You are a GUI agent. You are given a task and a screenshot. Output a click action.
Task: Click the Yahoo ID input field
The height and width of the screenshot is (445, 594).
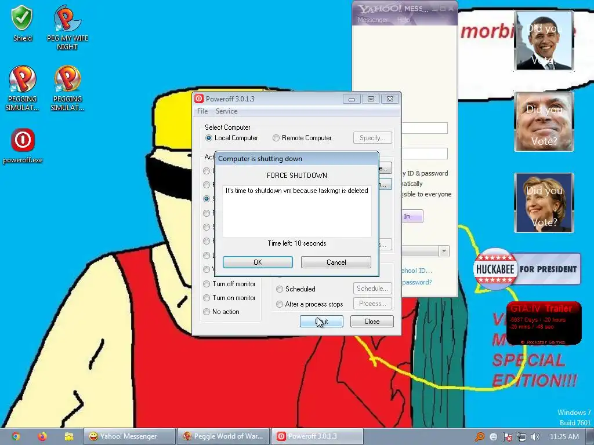tap(425, 128)
